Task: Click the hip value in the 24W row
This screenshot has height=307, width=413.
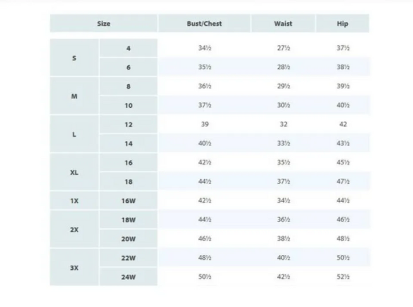Action: pos(342,277)
